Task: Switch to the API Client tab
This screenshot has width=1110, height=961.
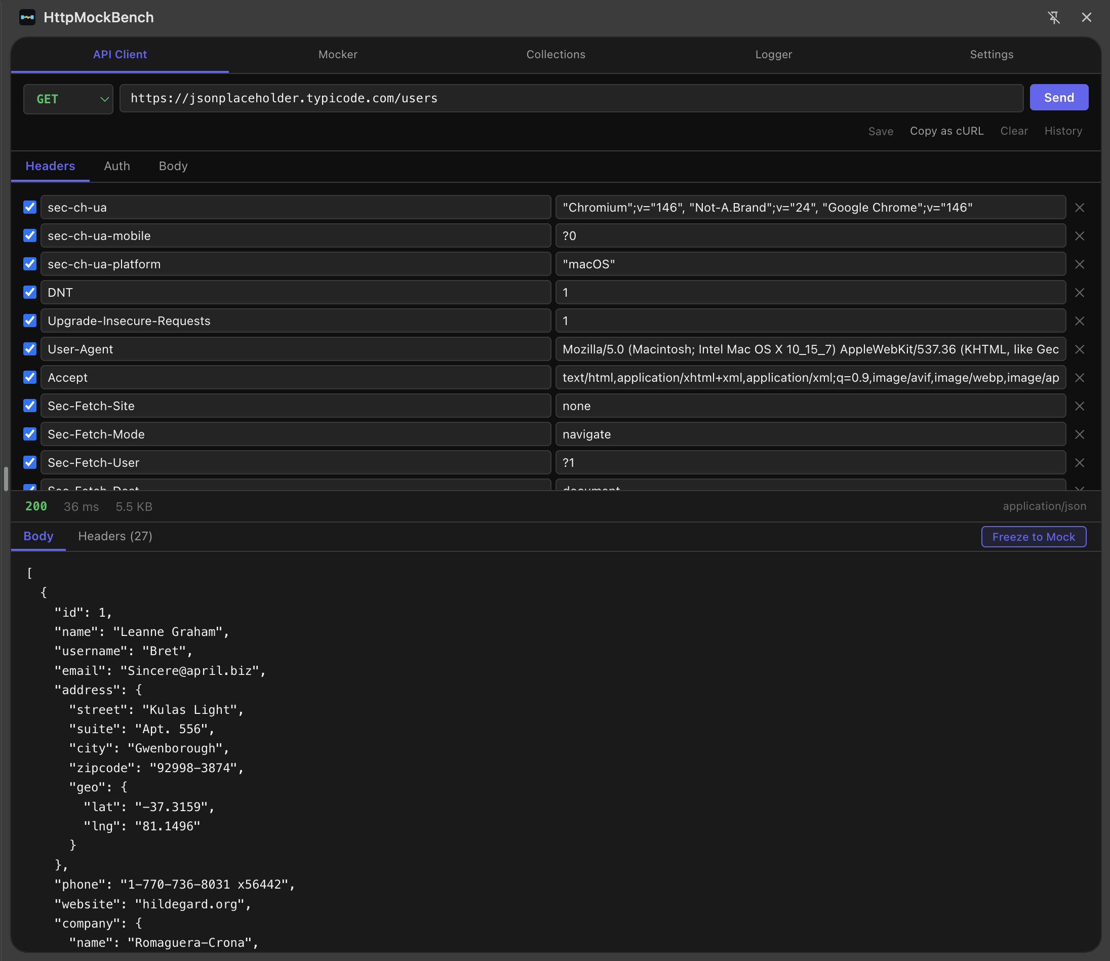Action: click(120, 55)
